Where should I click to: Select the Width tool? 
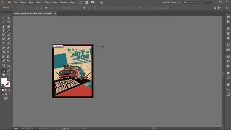[4, 48]
